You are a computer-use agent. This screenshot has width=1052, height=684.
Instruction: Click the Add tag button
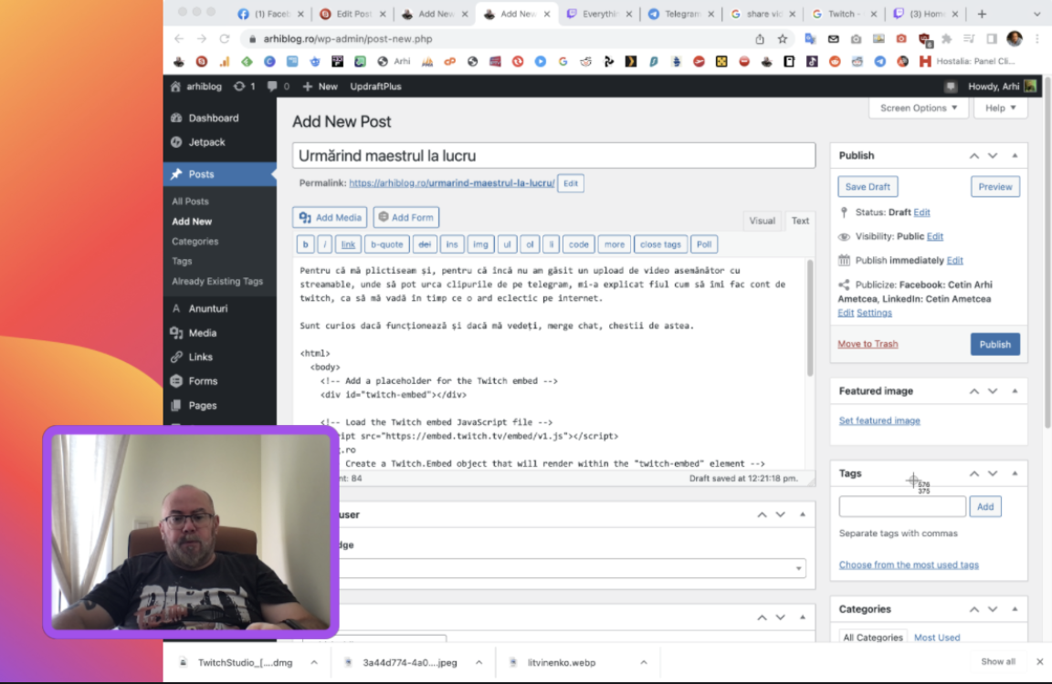click(x=984, y=506)
